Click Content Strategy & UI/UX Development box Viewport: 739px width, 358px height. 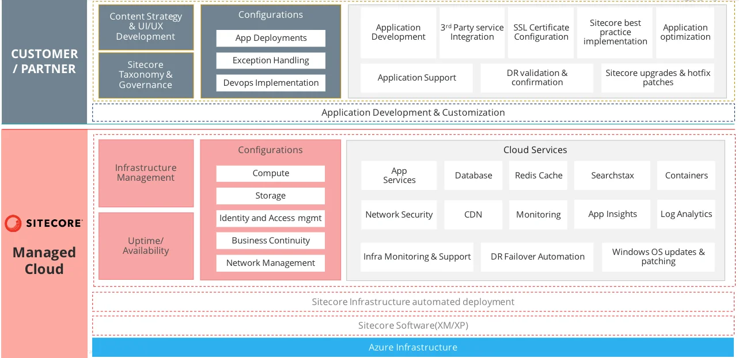[146, 27]
